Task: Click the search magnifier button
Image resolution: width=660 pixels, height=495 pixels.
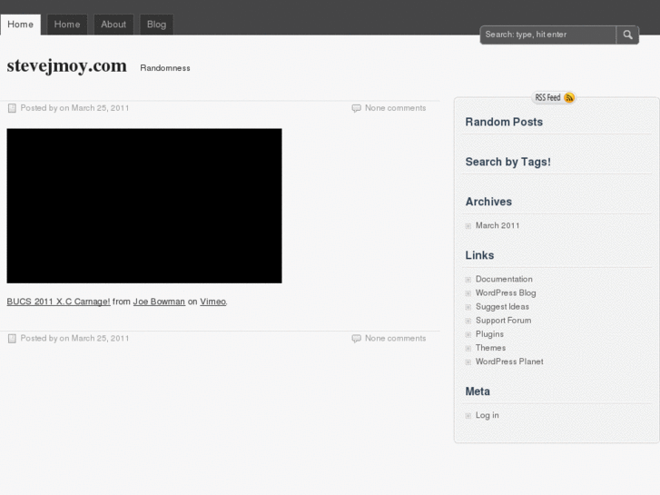Action: [x=627, y=35]
